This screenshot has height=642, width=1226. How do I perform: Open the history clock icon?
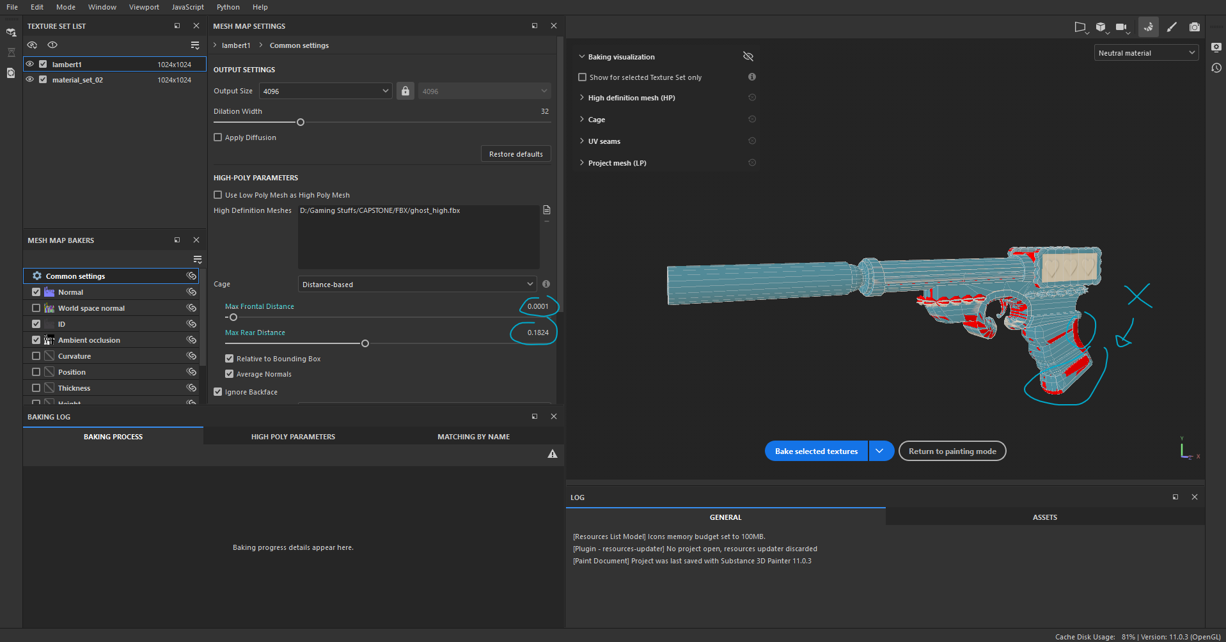click(x=1216, y=68)
